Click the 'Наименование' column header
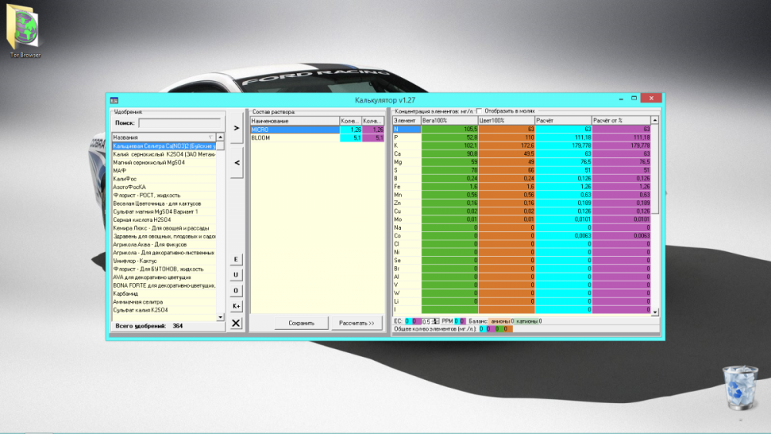 click(295, 121)
